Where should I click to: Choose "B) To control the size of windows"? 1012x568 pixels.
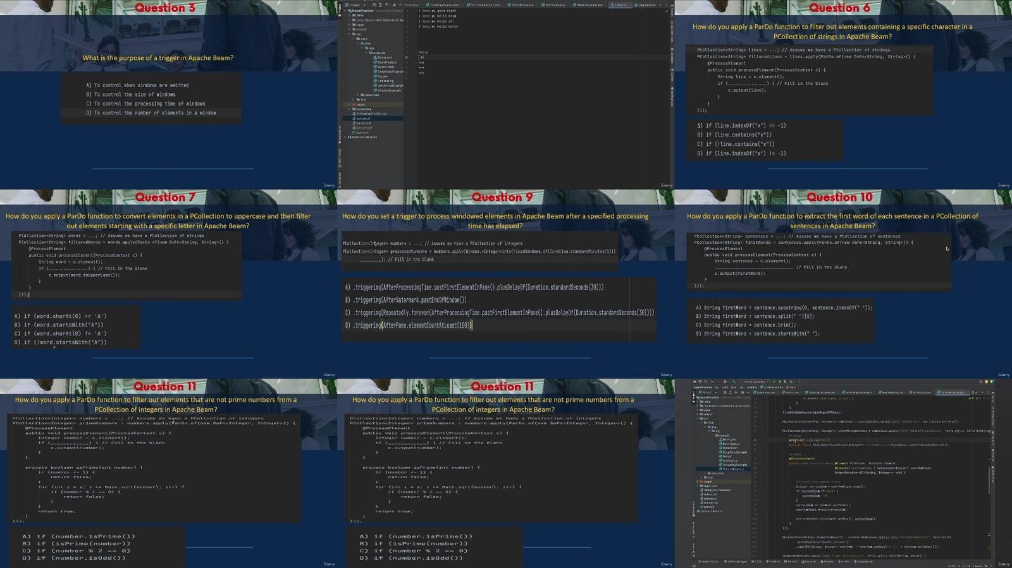click(131, 95)
